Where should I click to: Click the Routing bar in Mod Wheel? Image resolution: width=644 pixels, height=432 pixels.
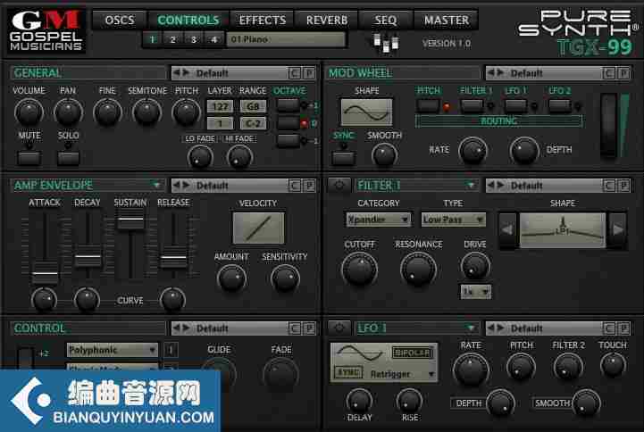pyautogui.click(x=498, y=121)
